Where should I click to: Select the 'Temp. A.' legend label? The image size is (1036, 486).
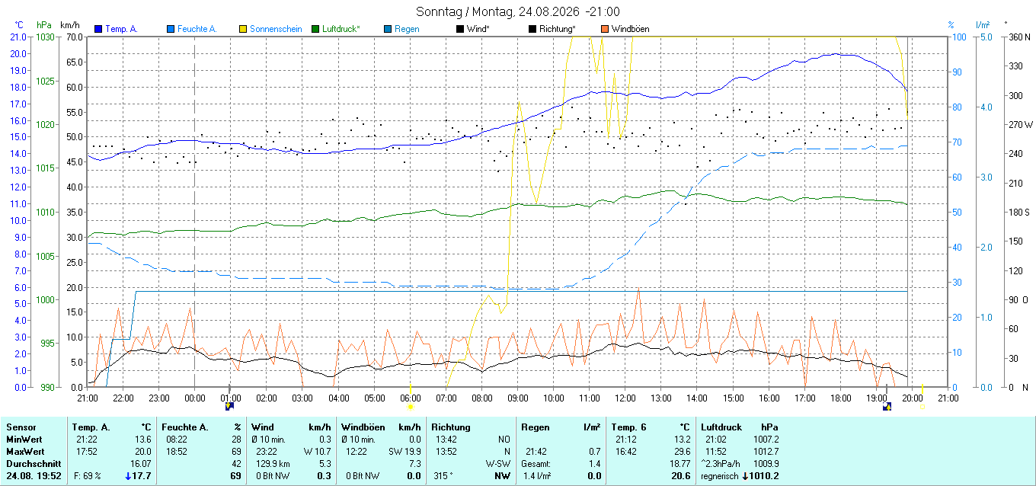[x=121, y=29]
